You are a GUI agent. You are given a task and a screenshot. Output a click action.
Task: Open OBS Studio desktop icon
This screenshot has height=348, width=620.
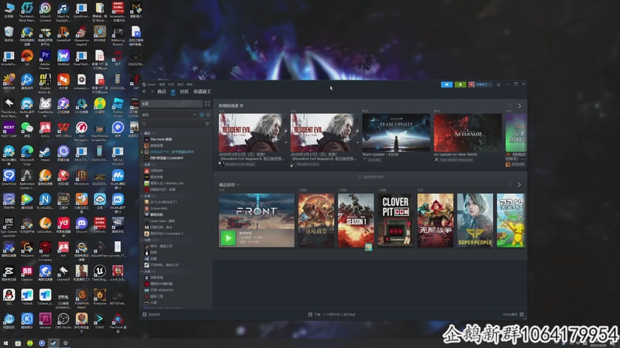coord(64,321)
